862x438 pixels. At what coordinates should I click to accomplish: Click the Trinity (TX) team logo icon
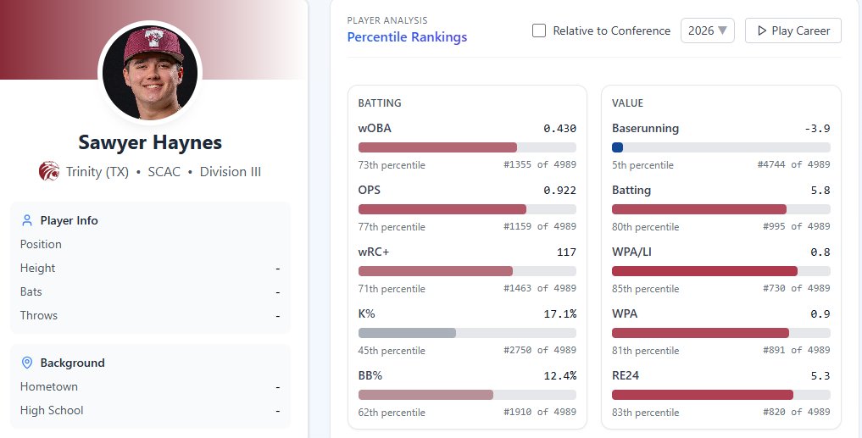[49, 171]
